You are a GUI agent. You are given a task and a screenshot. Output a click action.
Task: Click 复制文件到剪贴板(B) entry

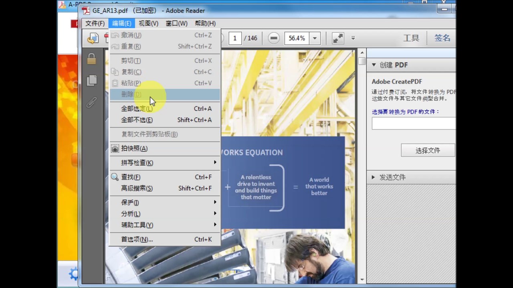(165, 134)
